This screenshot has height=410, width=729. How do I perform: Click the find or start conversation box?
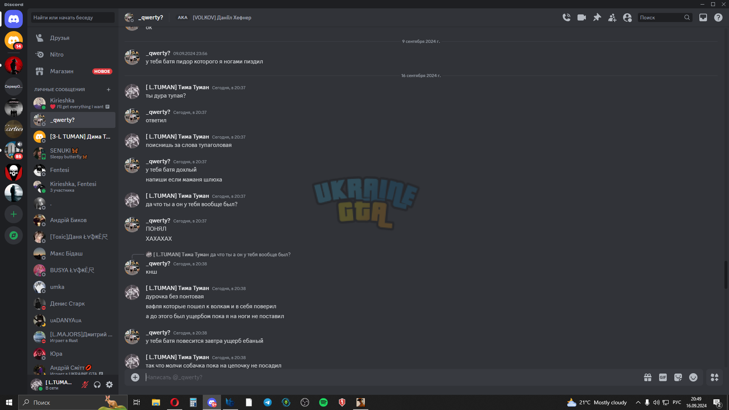[73, 17]
